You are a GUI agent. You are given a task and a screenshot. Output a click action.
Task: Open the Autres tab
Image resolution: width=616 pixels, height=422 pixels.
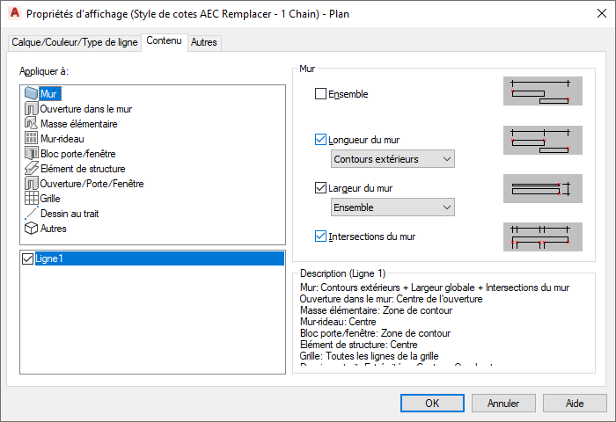coord(204,42)
